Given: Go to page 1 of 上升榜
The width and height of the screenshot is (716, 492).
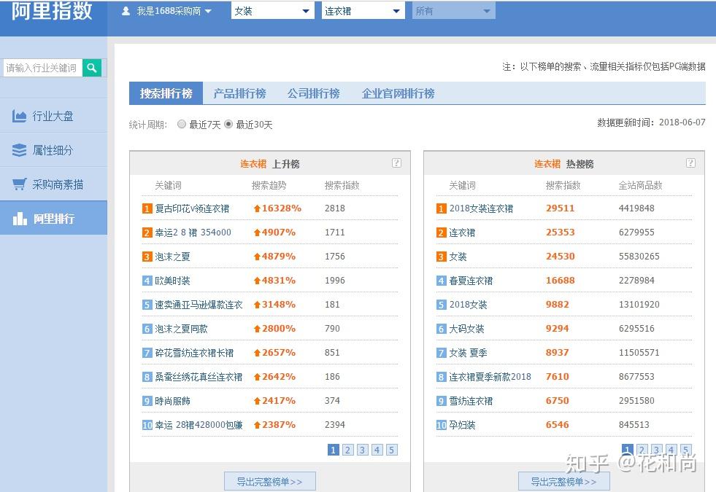Looking at the screenshot, I should [333, 450].
